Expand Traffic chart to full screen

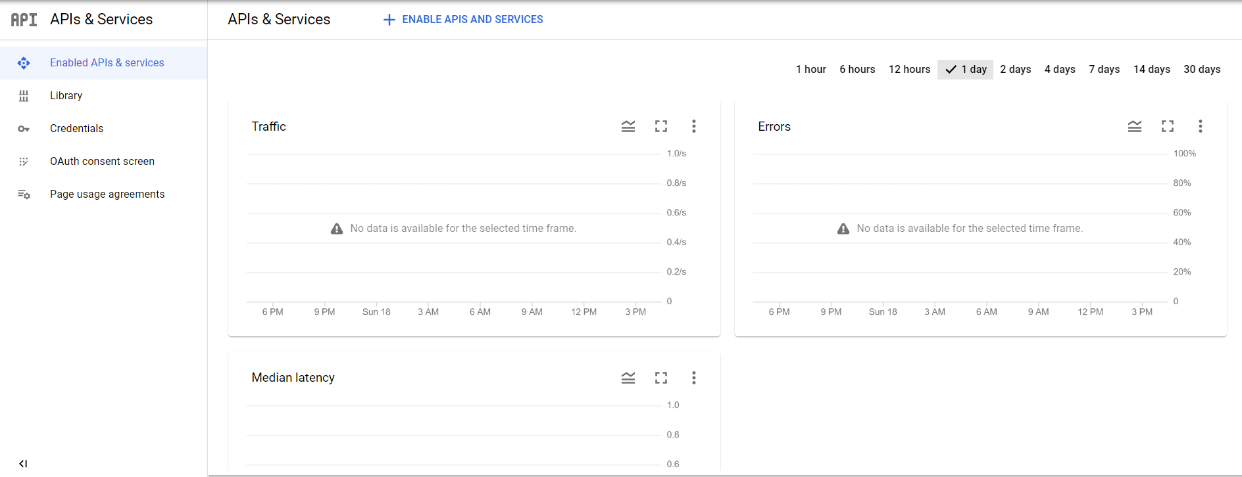click(x=660, y=126)
